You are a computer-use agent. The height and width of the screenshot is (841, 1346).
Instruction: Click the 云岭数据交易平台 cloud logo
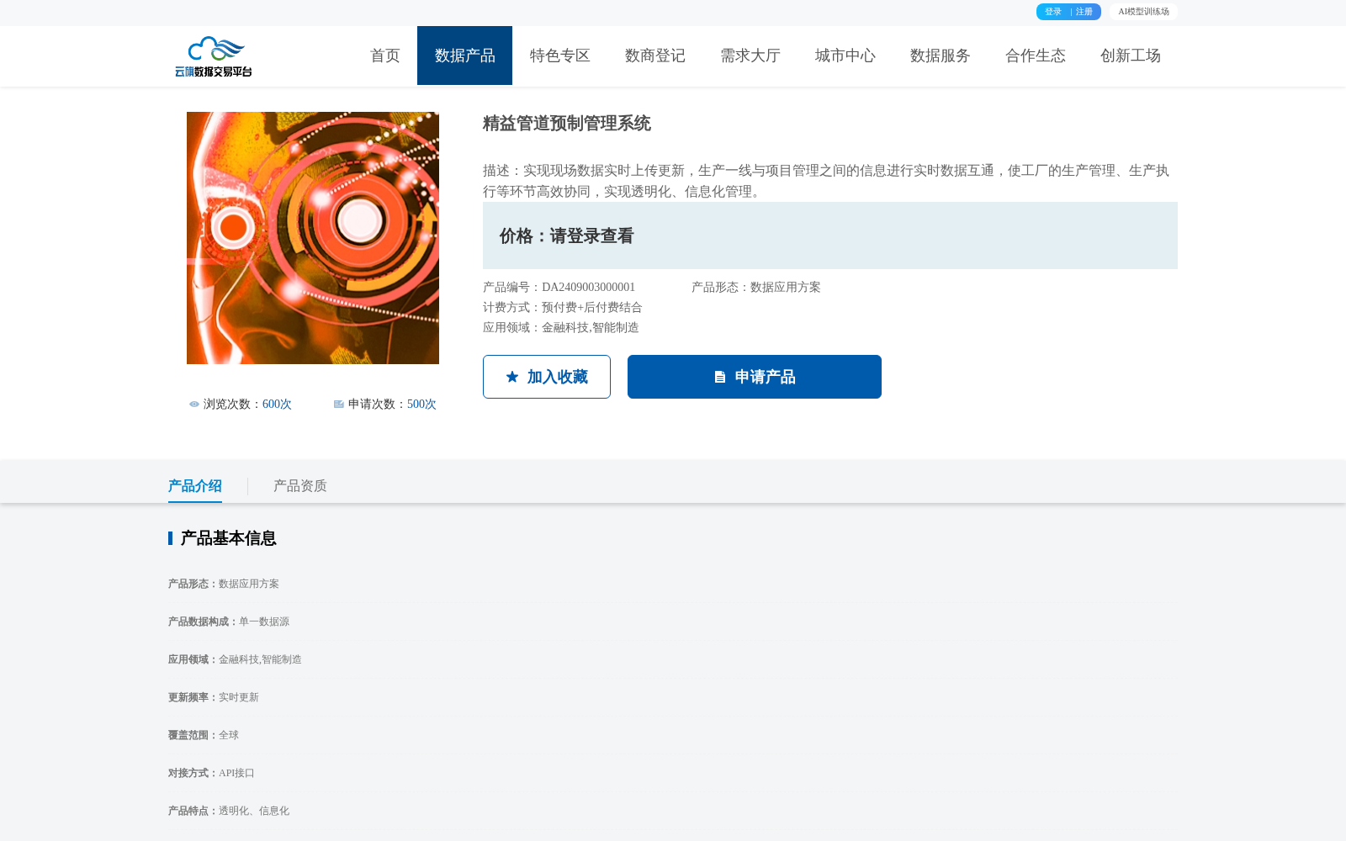point(214,56)
